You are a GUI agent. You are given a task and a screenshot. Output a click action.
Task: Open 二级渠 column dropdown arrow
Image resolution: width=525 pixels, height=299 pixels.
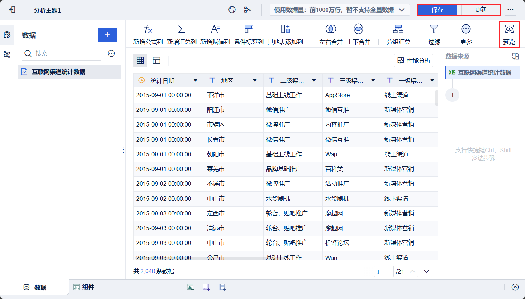314,81
